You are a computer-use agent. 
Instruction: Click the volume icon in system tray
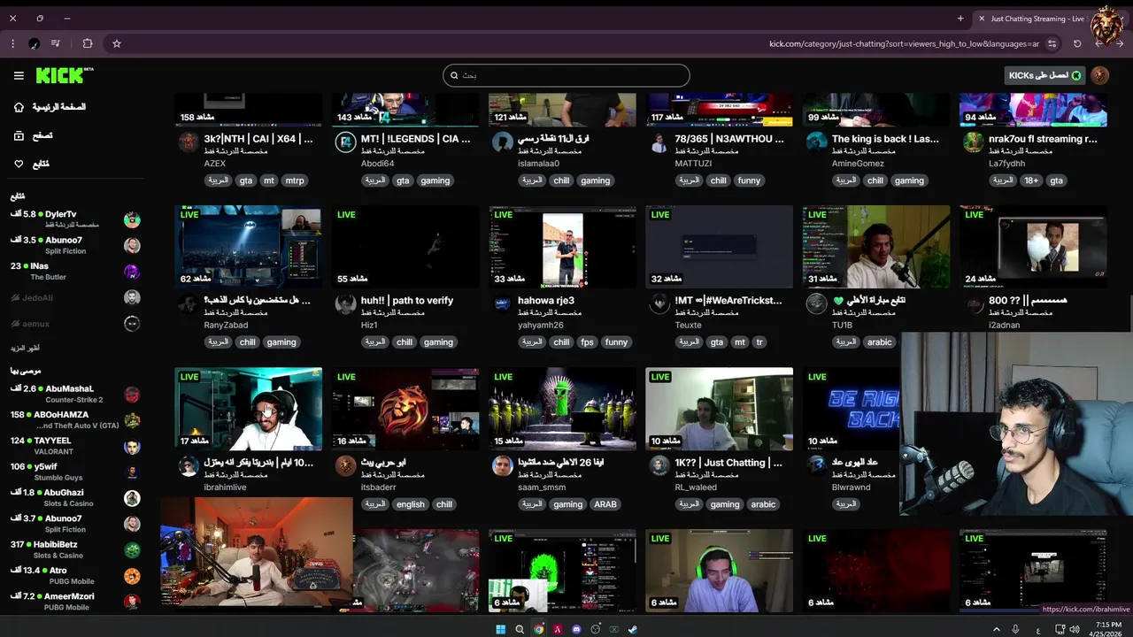point(1074,629)
